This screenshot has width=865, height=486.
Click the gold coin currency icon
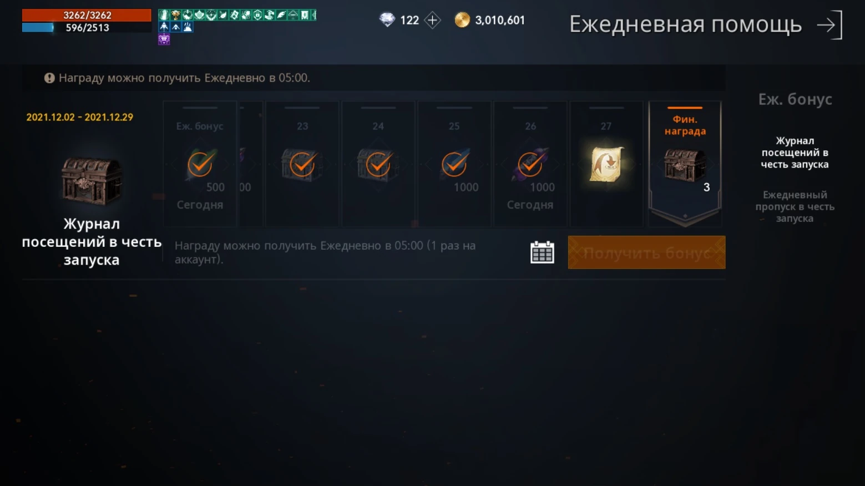[462, 21]
